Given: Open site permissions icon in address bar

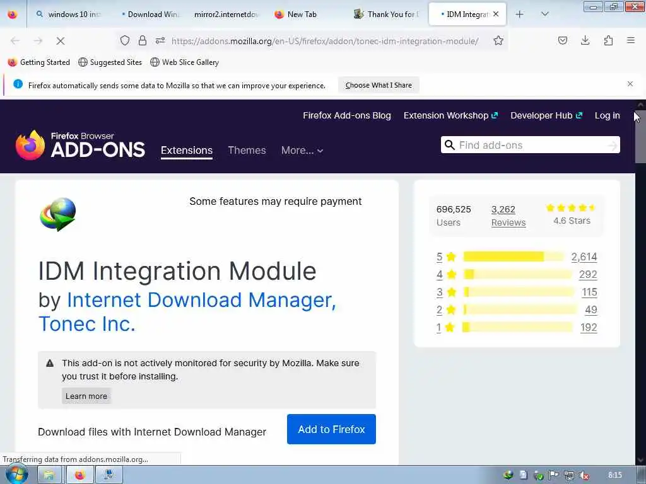Looking at the screenshot, I should 160,40.
